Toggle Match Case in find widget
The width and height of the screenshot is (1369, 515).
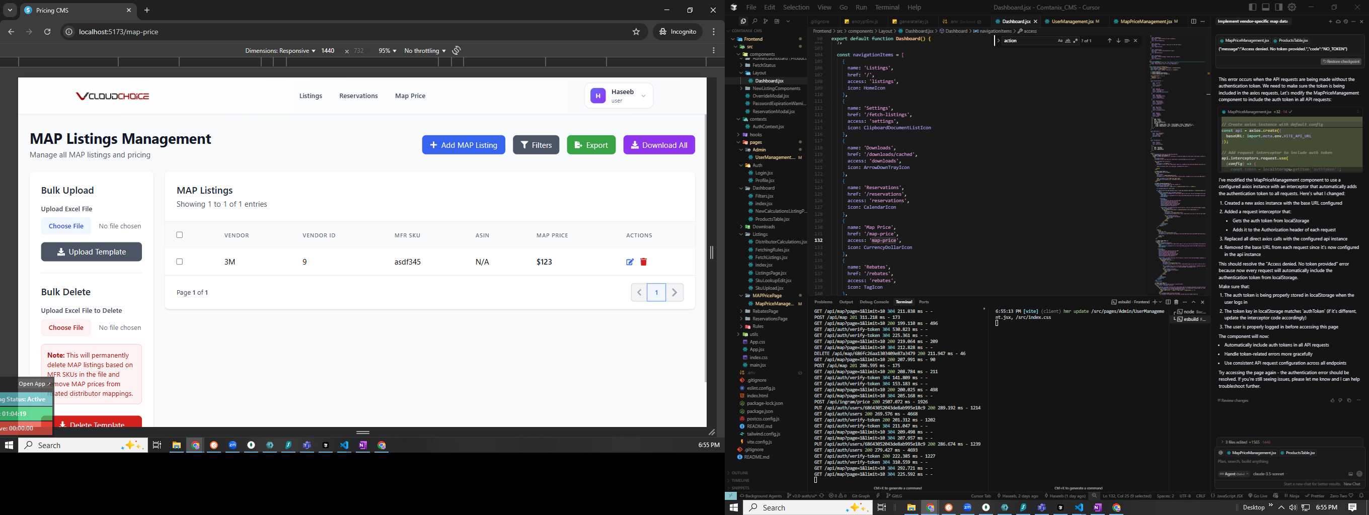pyautogui.click(x=1059, y=40)
